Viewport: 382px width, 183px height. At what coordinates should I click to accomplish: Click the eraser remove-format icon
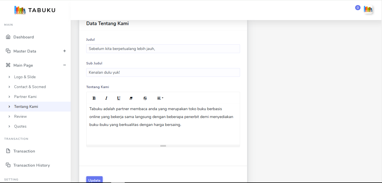131,98
